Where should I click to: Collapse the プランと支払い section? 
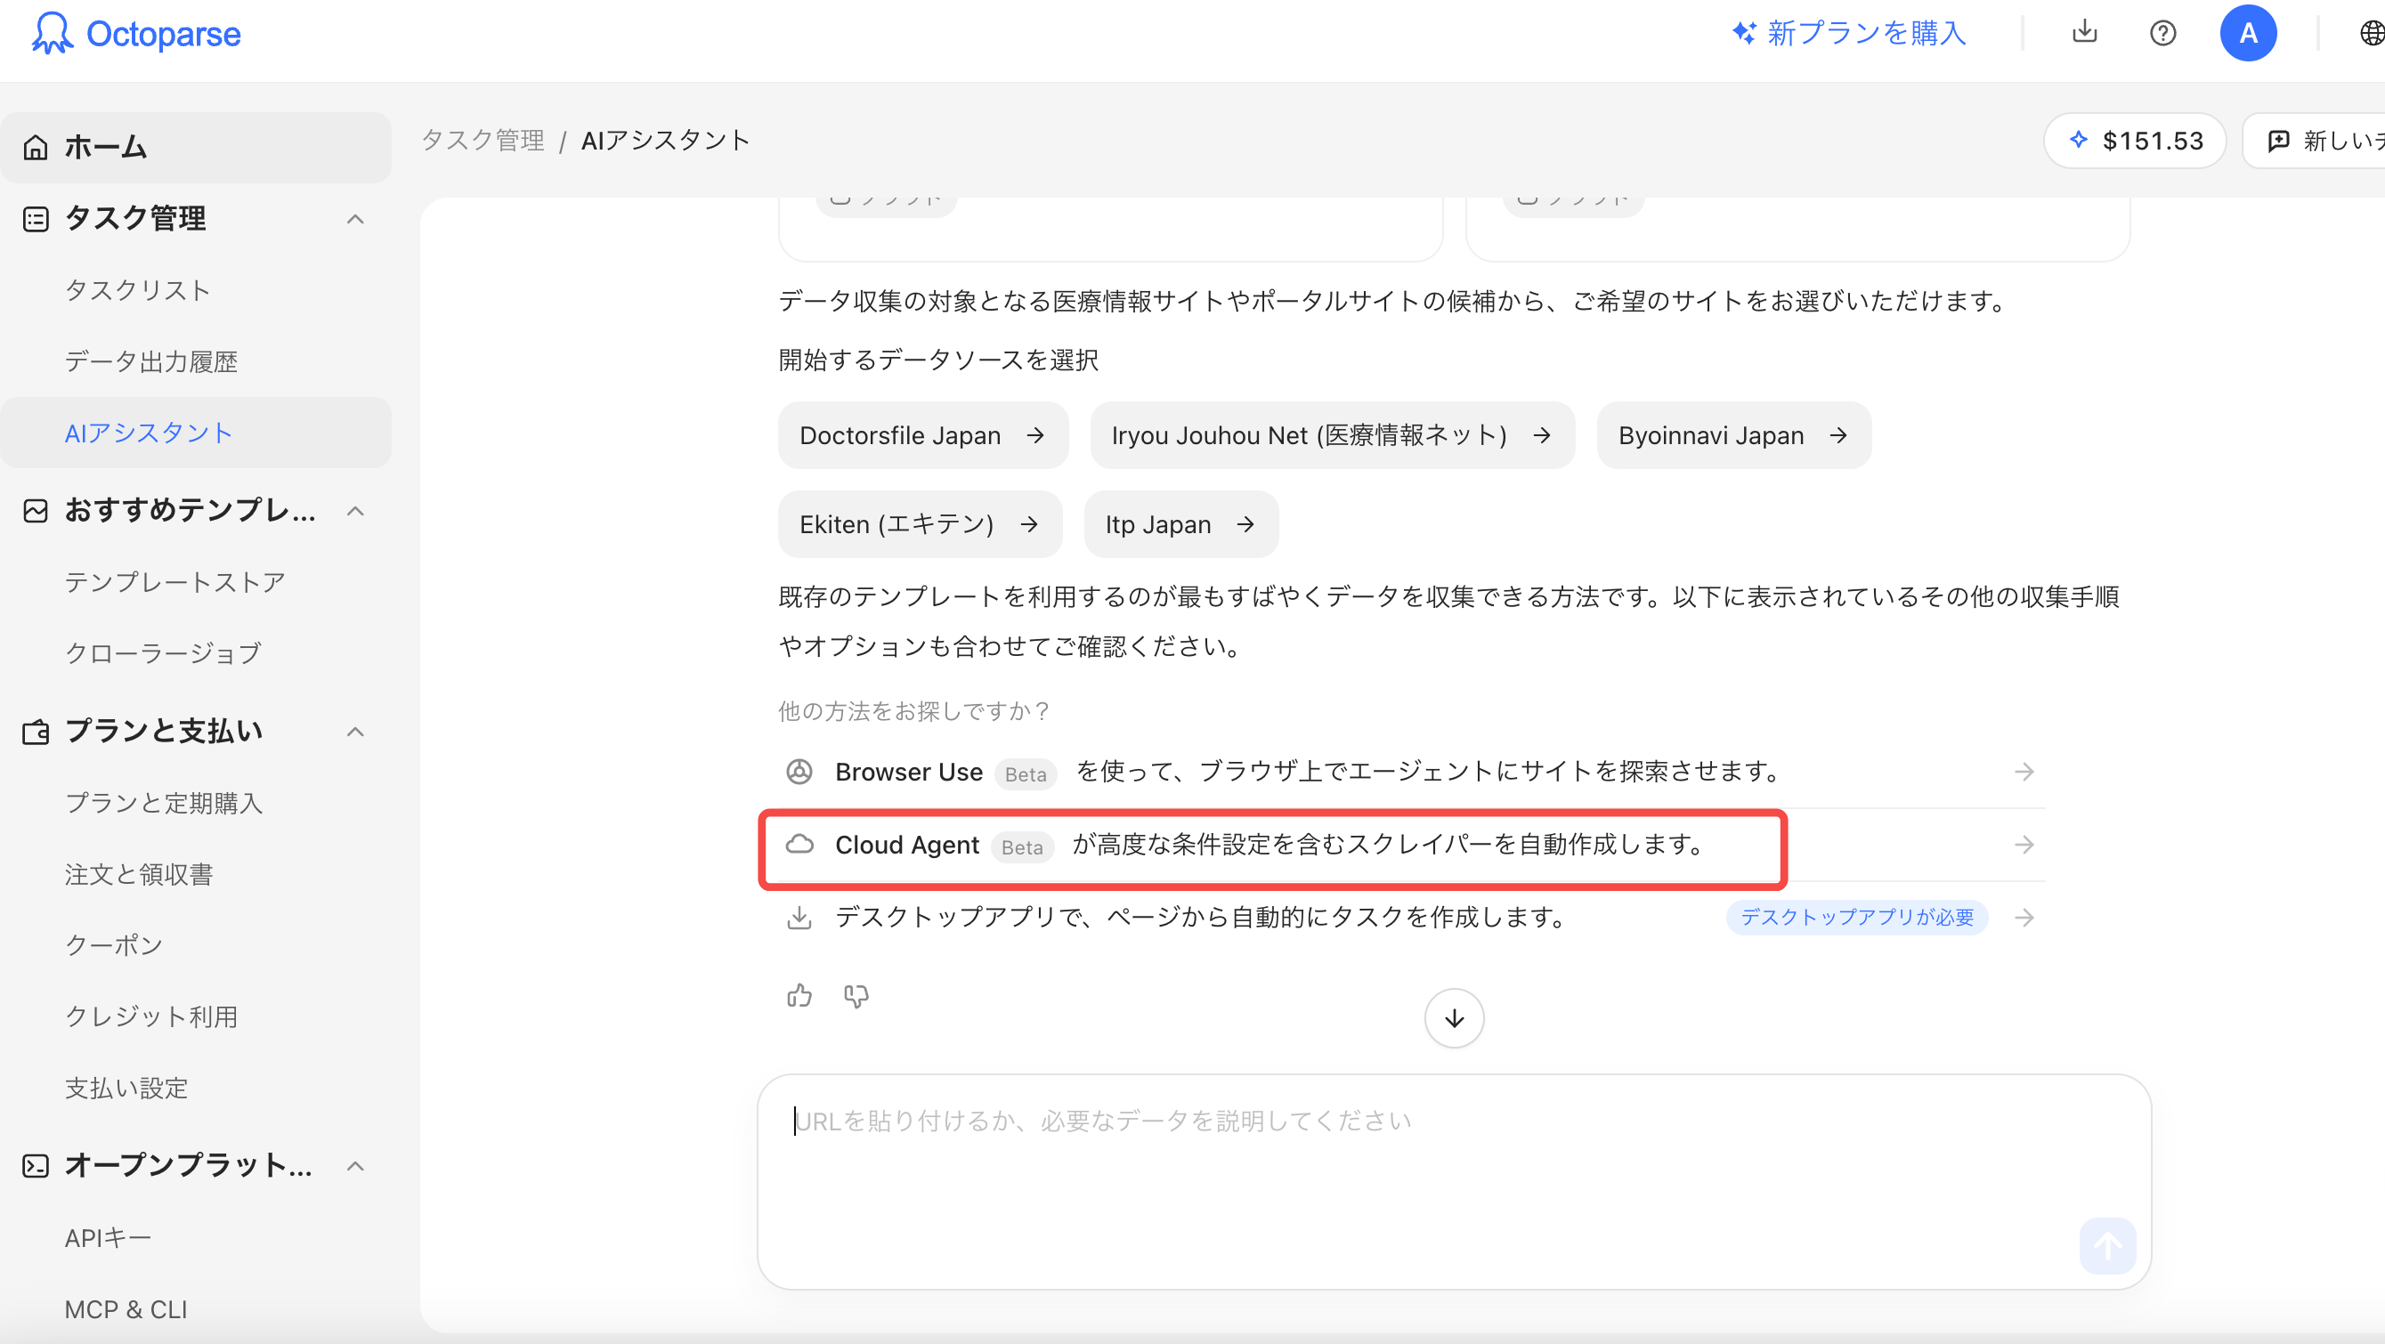tap(355, 733)
